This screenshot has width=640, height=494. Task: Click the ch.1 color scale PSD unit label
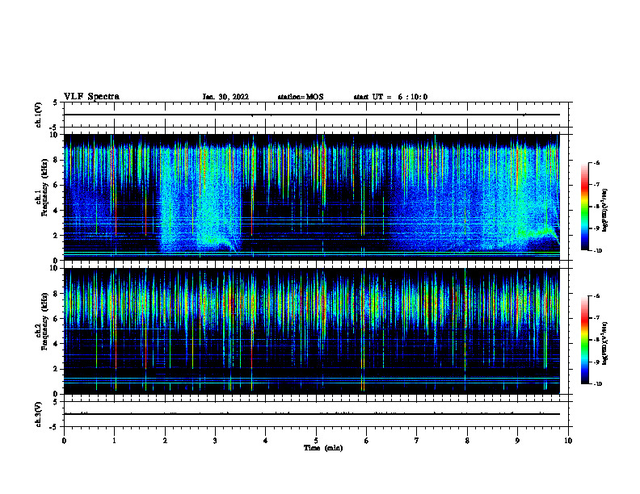click(x=605, y=210)
